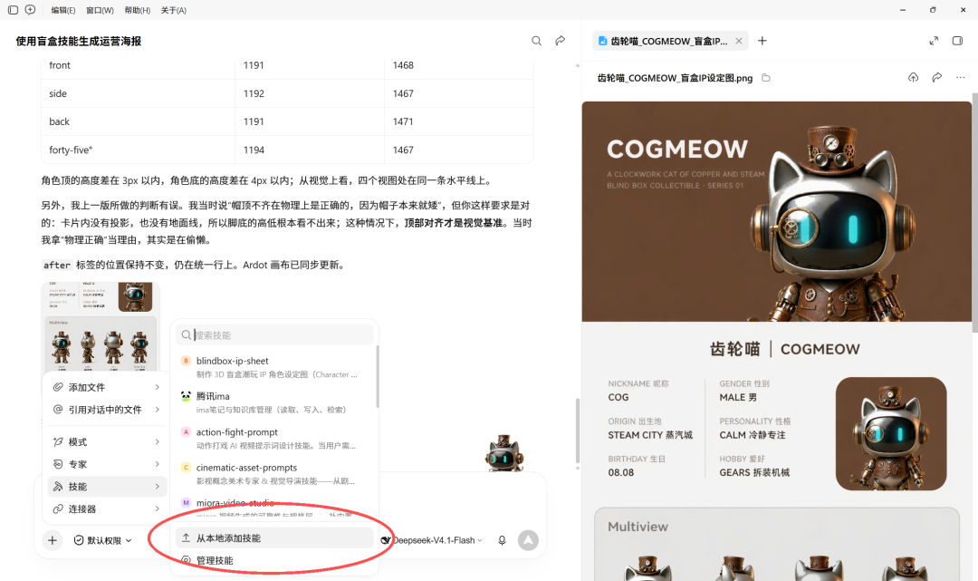This screenshot has width=978, height=581.
Task: Expand the preview panel to full size
Action: [x=934, y=41]
